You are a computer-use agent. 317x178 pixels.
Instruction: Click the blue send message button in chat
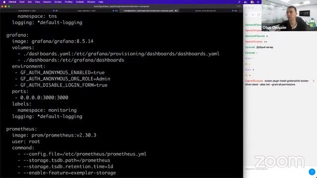(x=312, y=172)
